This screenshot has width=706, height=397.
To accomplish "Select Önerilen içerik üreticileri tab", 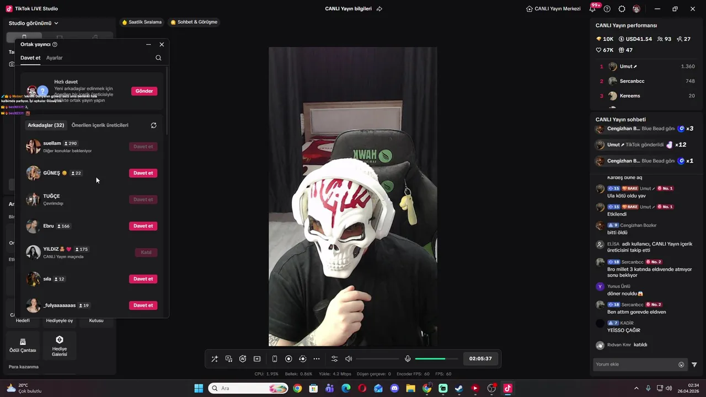I will pyautogui.click(x=100, y=125).
